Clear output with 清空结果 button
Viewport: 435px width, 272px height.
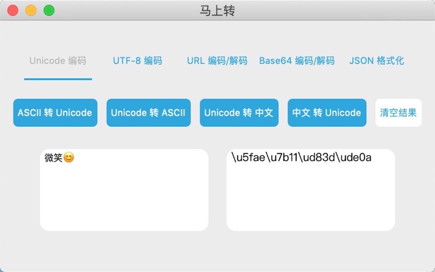pos(399,113)
